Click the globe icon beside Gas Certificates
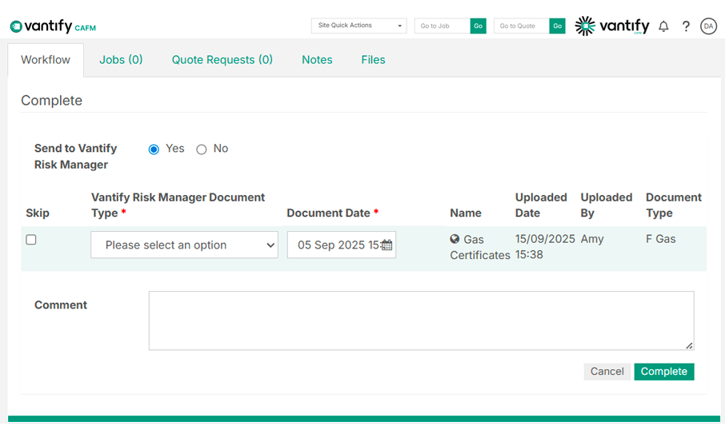This screenshot has width=725, height=438. point(455,239)
